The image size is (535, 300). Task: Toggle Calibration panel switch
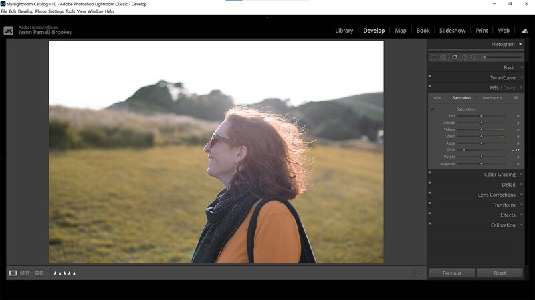click(x=429, y=223)
